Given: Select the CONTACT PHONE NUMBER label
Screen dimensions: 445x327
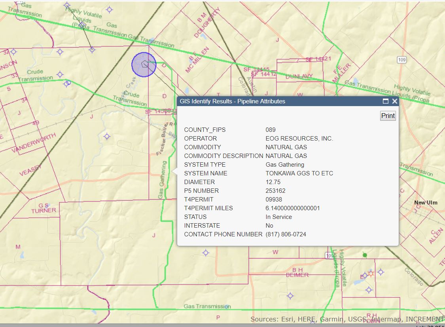Looking at the screenshot, I should 223,234.
